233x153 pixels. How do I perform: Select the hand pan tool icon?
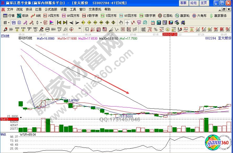coord(121,22)
